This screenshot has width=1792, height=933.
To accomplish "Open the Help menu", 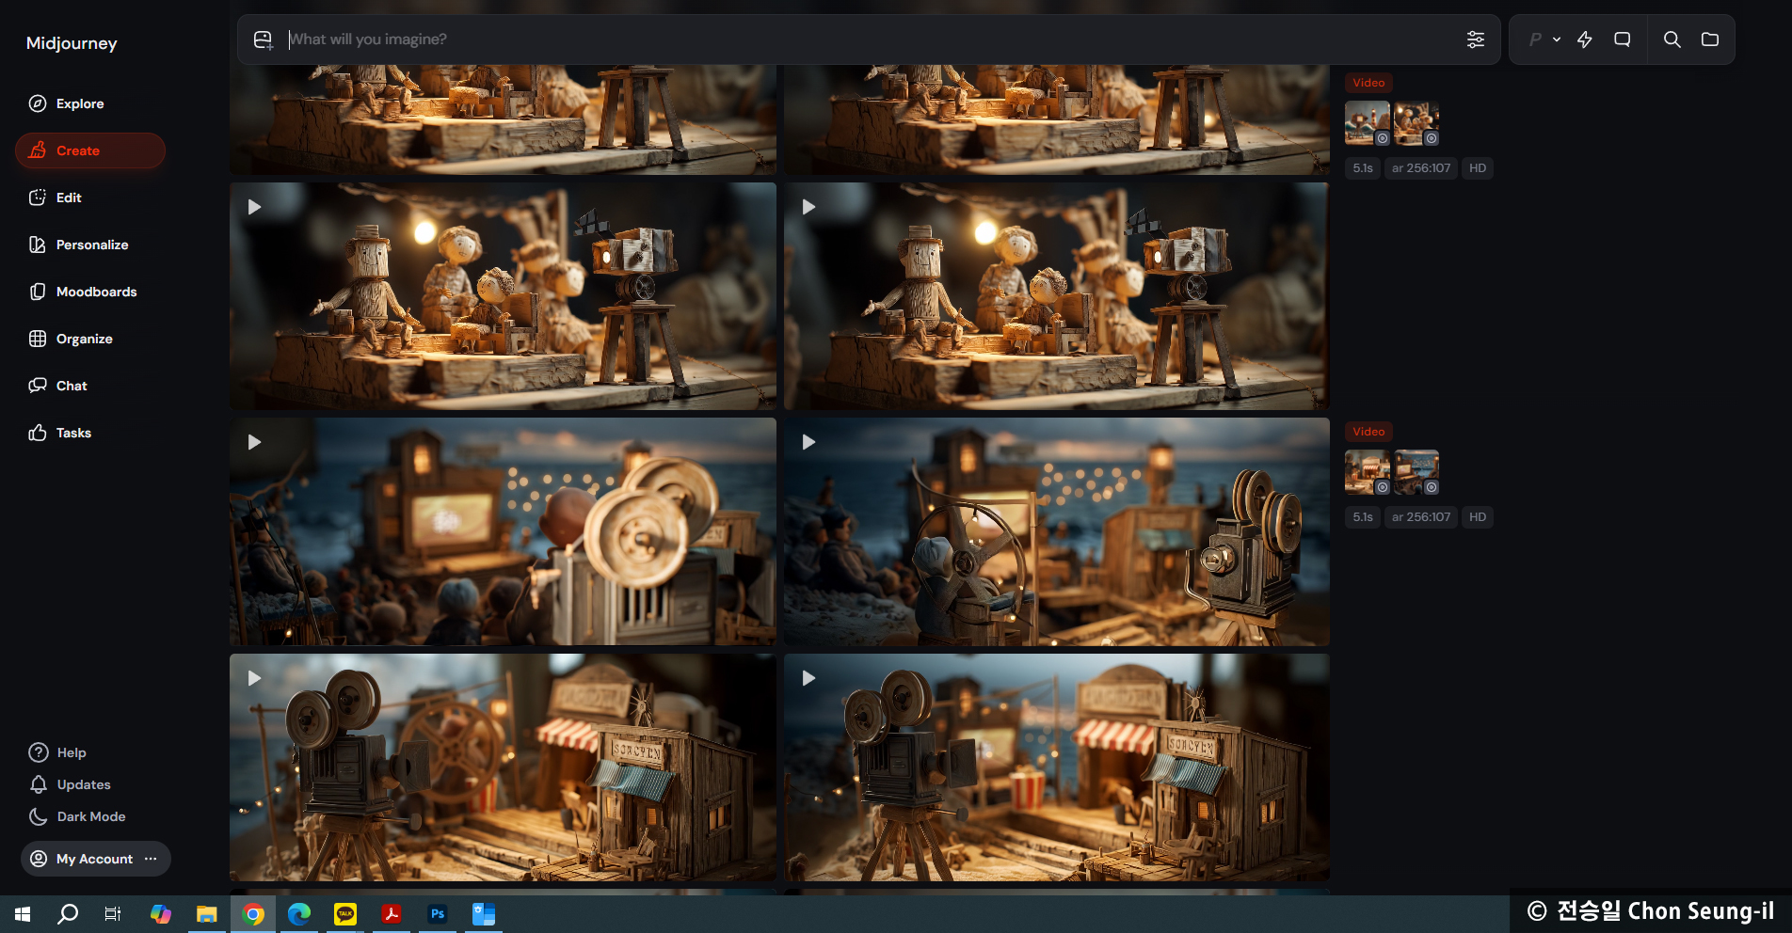I will tap(57, 752).
